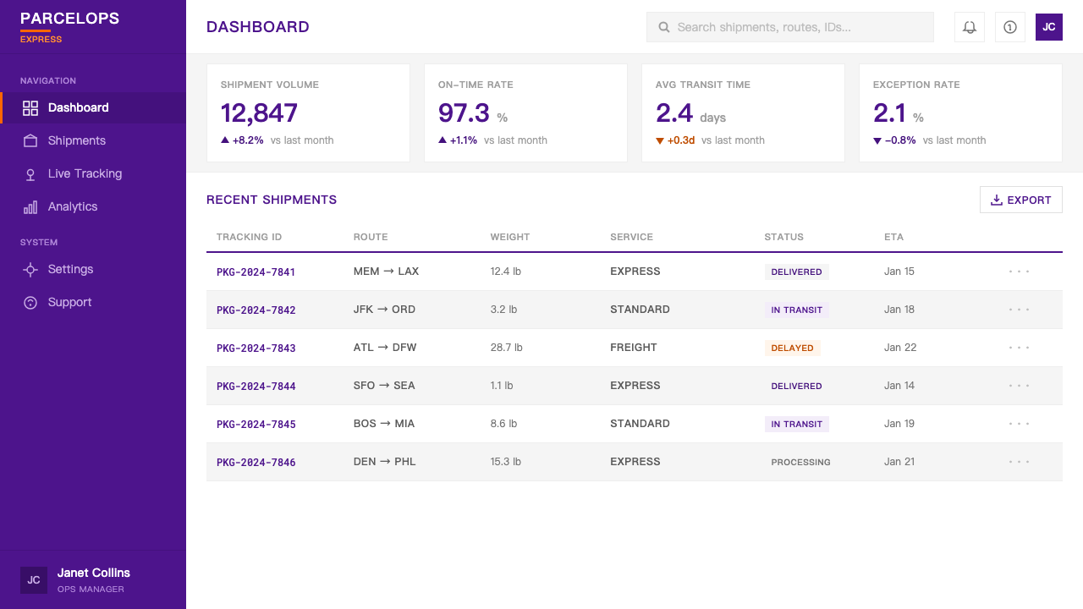Go to Dashboard in navigation
This screenshot has height=609, width=1083.
(x=93, y=108)
